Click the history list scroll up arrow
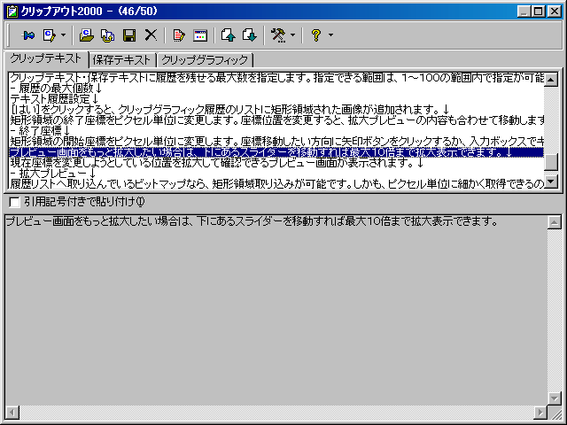Image resolution: width=567 pixels, height=425 pixels. [x=551, y=79]
